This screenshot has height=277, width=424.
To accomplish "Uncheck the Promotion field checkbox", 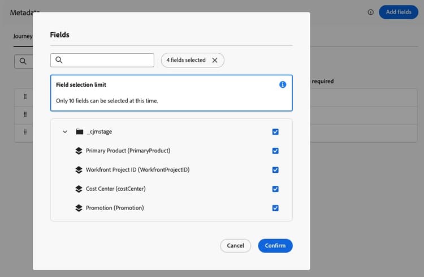I will [x=275, y=208].
